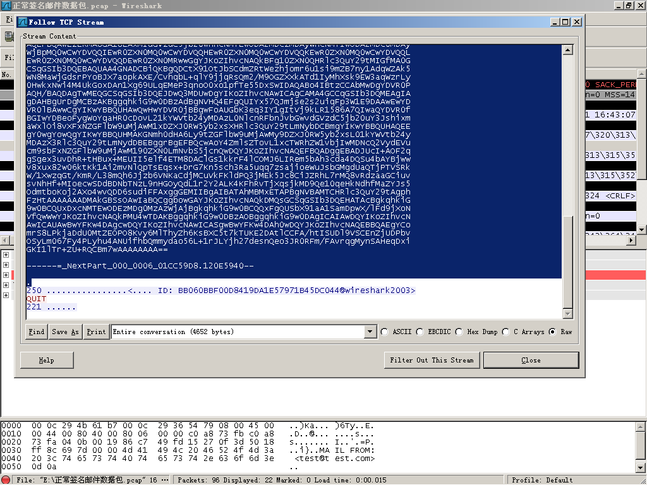The image size is (647, 485).
Task: Expand the third packet detail tree node
Action: click(6, 275)
